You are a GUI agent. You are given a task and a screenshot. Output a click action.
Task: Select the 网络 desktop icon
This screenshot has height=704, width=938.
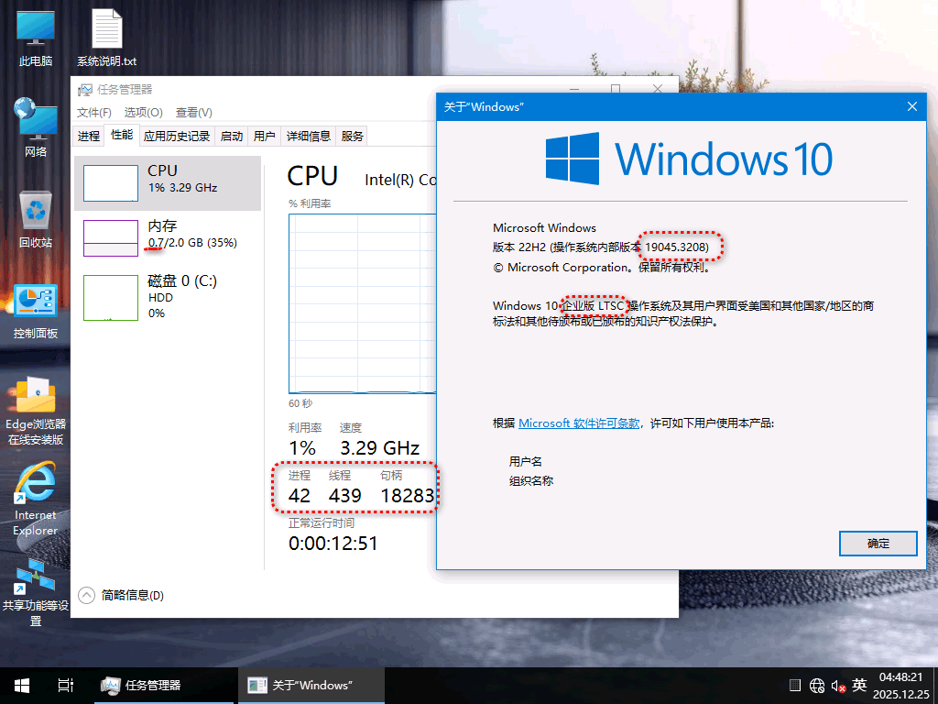click(36, 127)
